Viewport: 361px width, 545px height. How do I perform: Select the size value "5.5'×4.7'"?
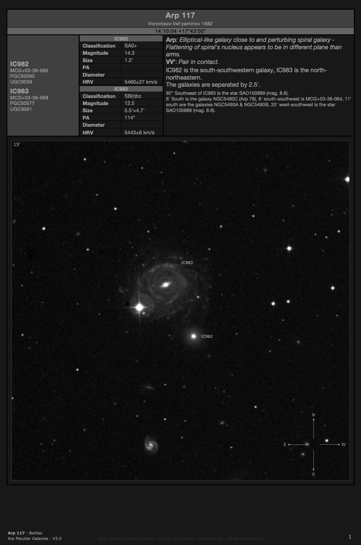134,110
